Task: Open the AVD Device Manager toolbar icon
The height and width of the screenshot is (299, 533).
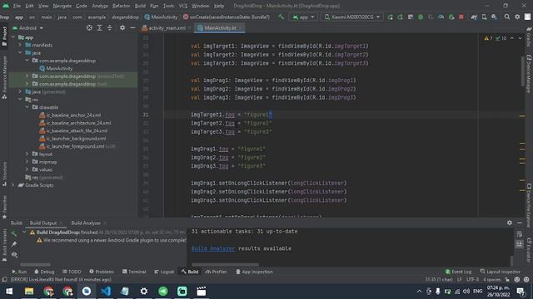Action: (484, 17)
